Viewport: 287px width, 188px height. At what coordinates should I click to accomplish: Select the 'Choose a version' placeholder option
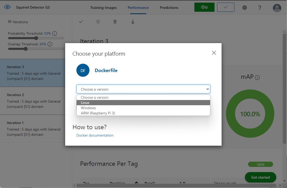pyautogui.click(x=143, y=97)
